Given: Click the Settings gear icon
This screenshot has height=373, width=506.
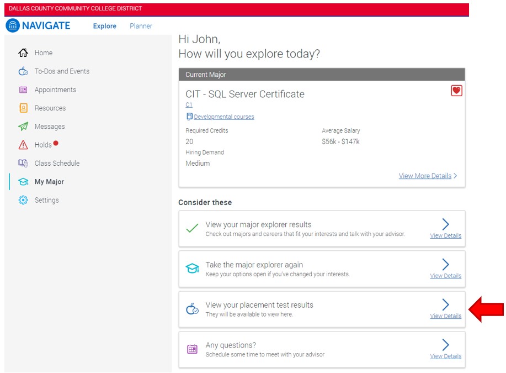Looking at the screenshot, I should (23, 200).
